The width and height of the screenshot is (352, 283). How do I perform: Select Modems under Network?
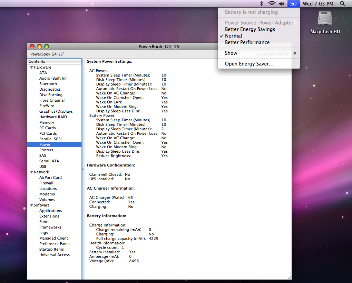[54, 194]
